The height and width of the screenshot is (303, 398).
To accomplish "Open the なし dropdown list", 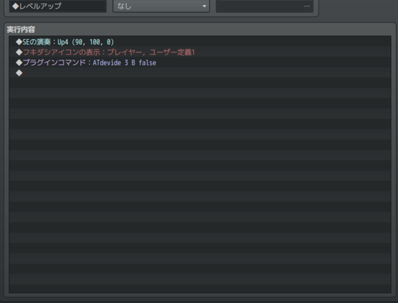I will [x=161, y=6].
